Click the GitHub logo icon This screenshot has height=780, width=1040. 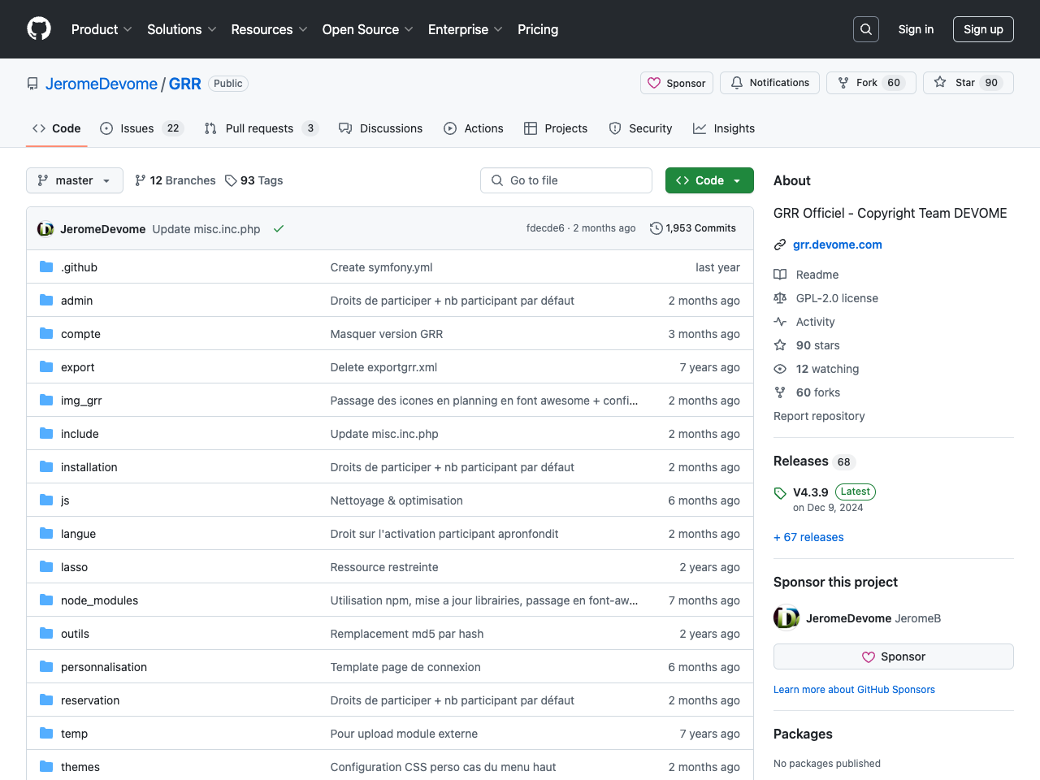pos(39,29)
